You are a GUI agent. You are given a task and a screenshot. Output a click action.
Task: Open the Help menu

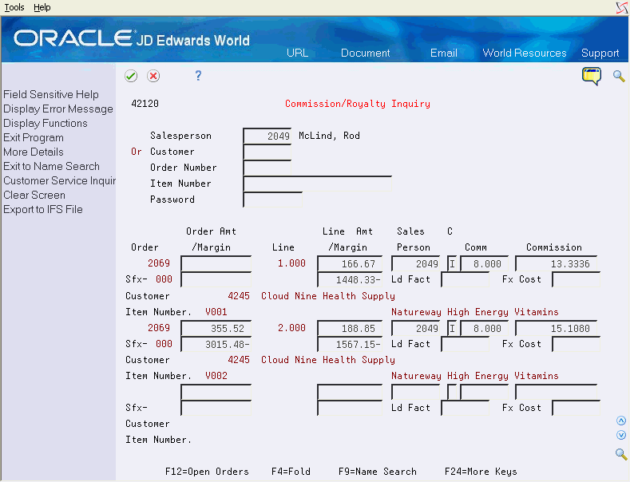pyautogui.click(x=42, y=7)
